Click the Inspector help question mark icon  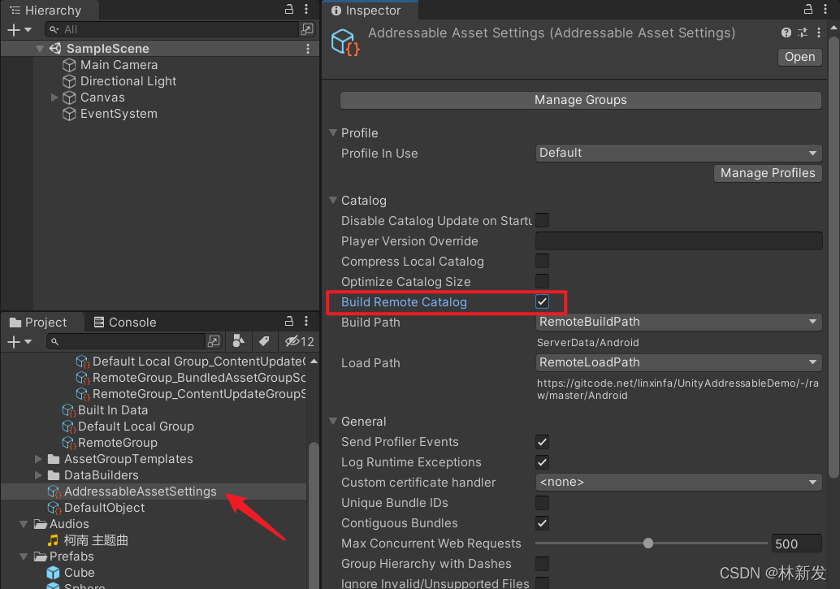786,32
